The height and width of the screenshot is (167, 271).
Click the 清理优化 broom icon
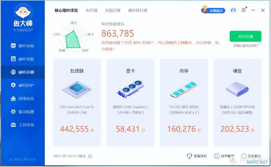coord(13,98)
